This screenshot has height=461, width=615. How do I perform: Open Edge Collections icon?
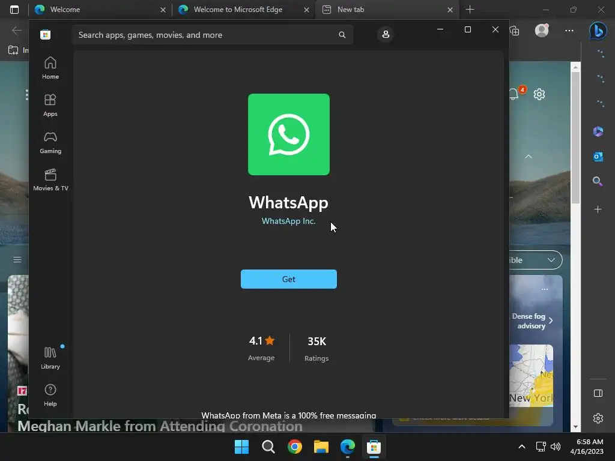pos(515,30)
